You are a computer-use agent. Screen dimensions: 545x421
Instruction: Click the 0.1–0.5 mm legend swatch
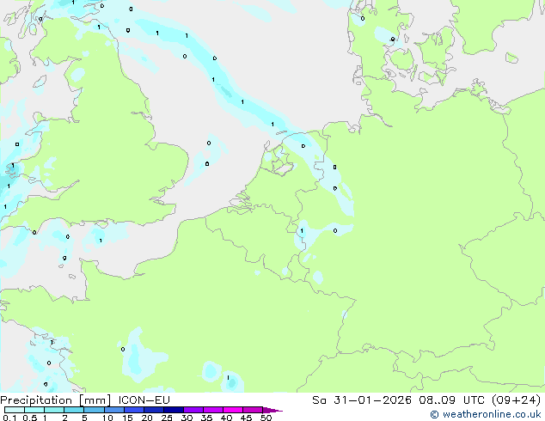point(15,410)
